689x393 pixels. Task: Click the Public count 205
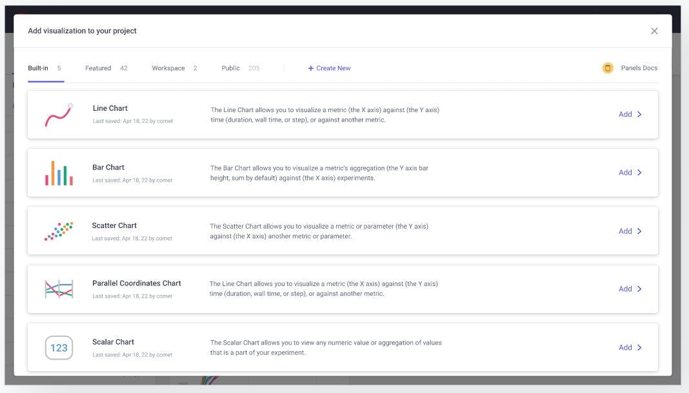point(254,68)
